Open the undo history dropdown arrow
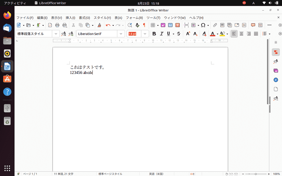This screenshot has width=282, height=176. [x=113, y=25]
